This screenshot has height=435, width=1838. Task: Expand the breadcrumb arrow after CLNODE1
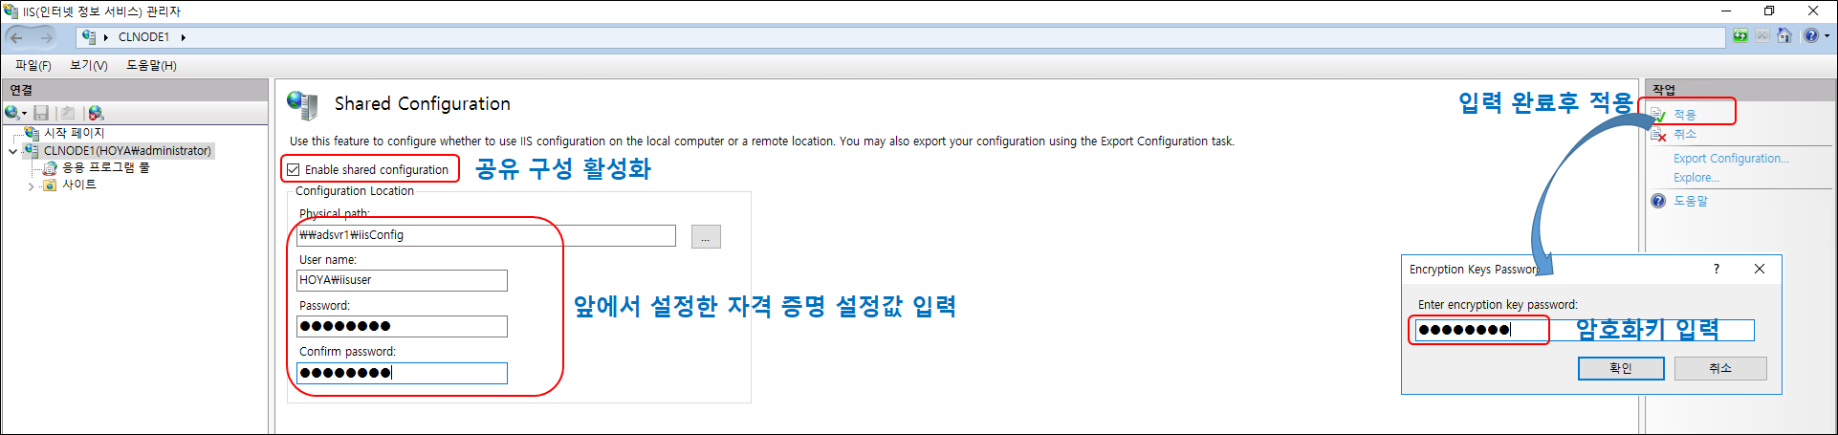point(183,37)
